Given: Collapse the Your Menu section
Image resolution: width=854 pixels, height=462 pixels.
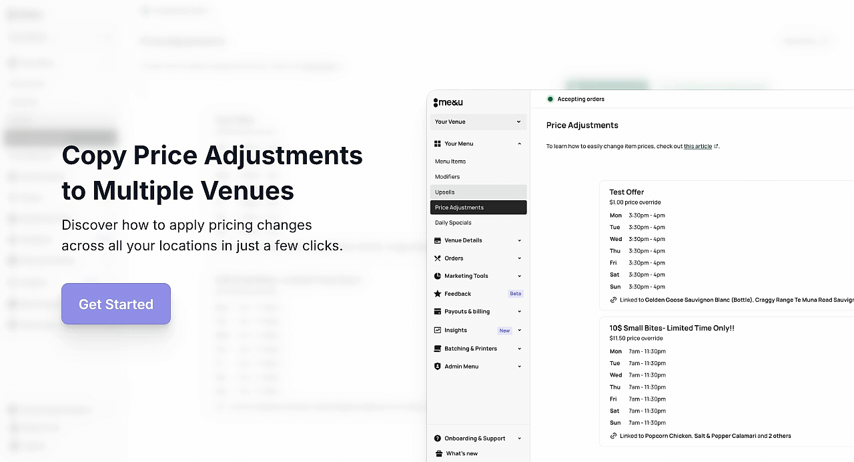Looking at the screenshot, I should 519,144.
